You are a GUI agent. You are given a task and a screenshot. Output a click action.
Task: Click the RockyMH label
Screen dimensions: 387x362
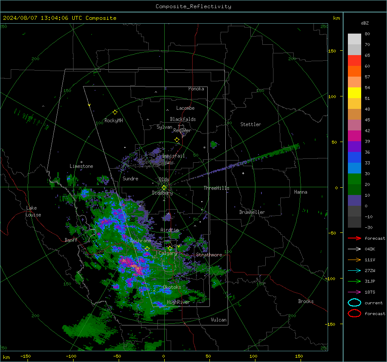pos(114,121)
